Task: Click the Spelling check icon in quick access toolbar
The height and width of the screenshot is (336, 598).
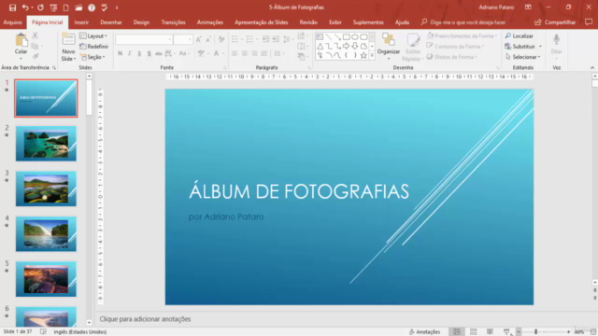Action: click(x=104, y=7)
